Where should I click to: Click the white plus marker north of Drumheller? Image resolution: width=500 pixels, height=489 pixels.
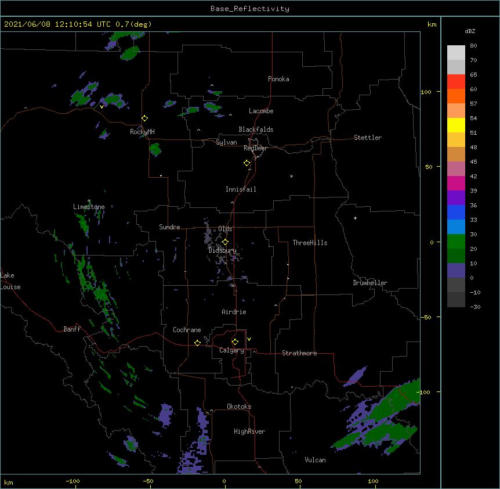(x=355, y=218)
